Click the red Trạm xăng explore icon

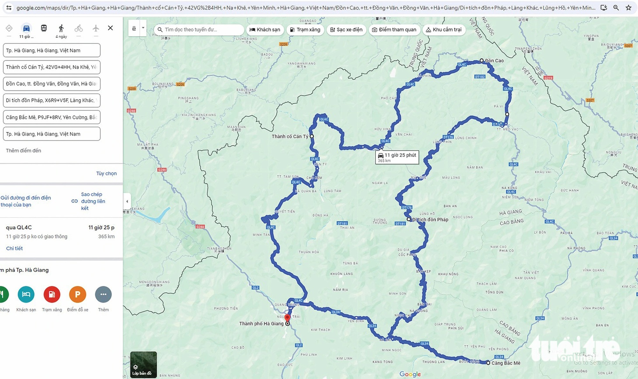click(52, 295)
